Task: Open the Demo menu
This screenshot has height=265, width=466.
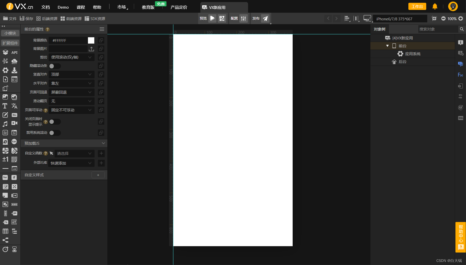Action: point(63,7)
